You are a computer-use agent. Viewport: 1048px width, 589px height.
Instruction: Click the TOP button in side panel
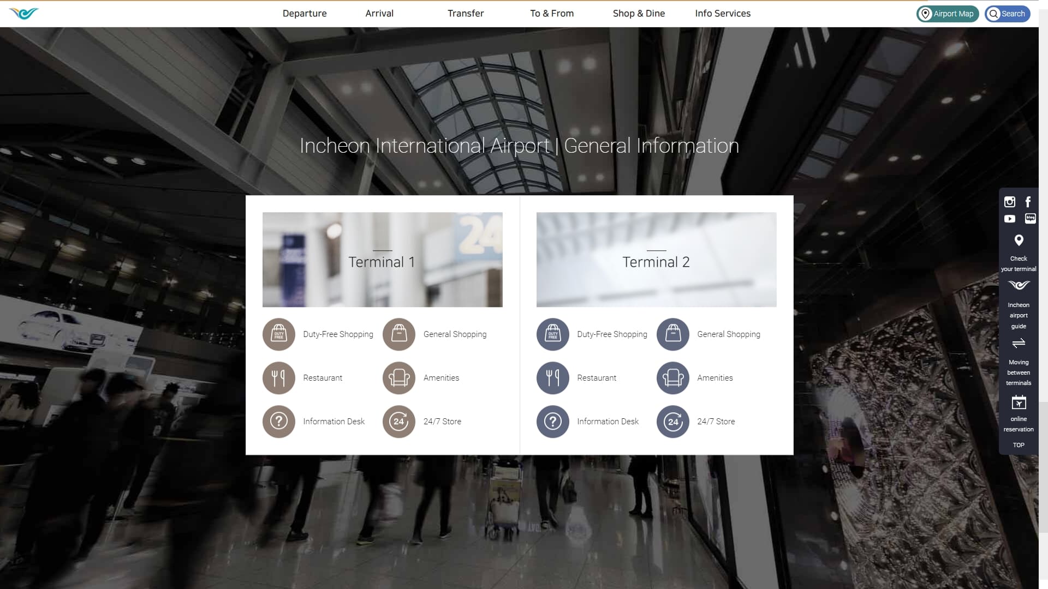(1019, 445)
